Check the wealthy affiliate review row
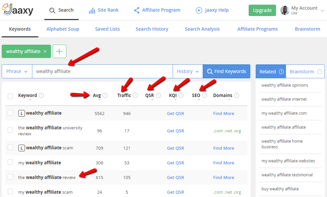The image size is (327, 197). [x=10, y=177]
